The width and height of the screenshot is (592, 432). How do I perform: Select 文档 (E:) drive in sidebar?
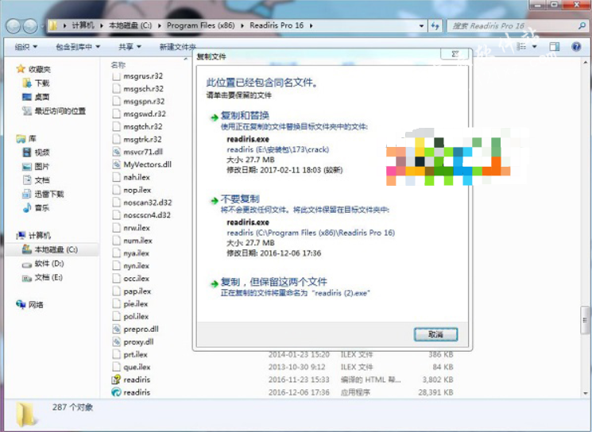click(x=48, y=277)
